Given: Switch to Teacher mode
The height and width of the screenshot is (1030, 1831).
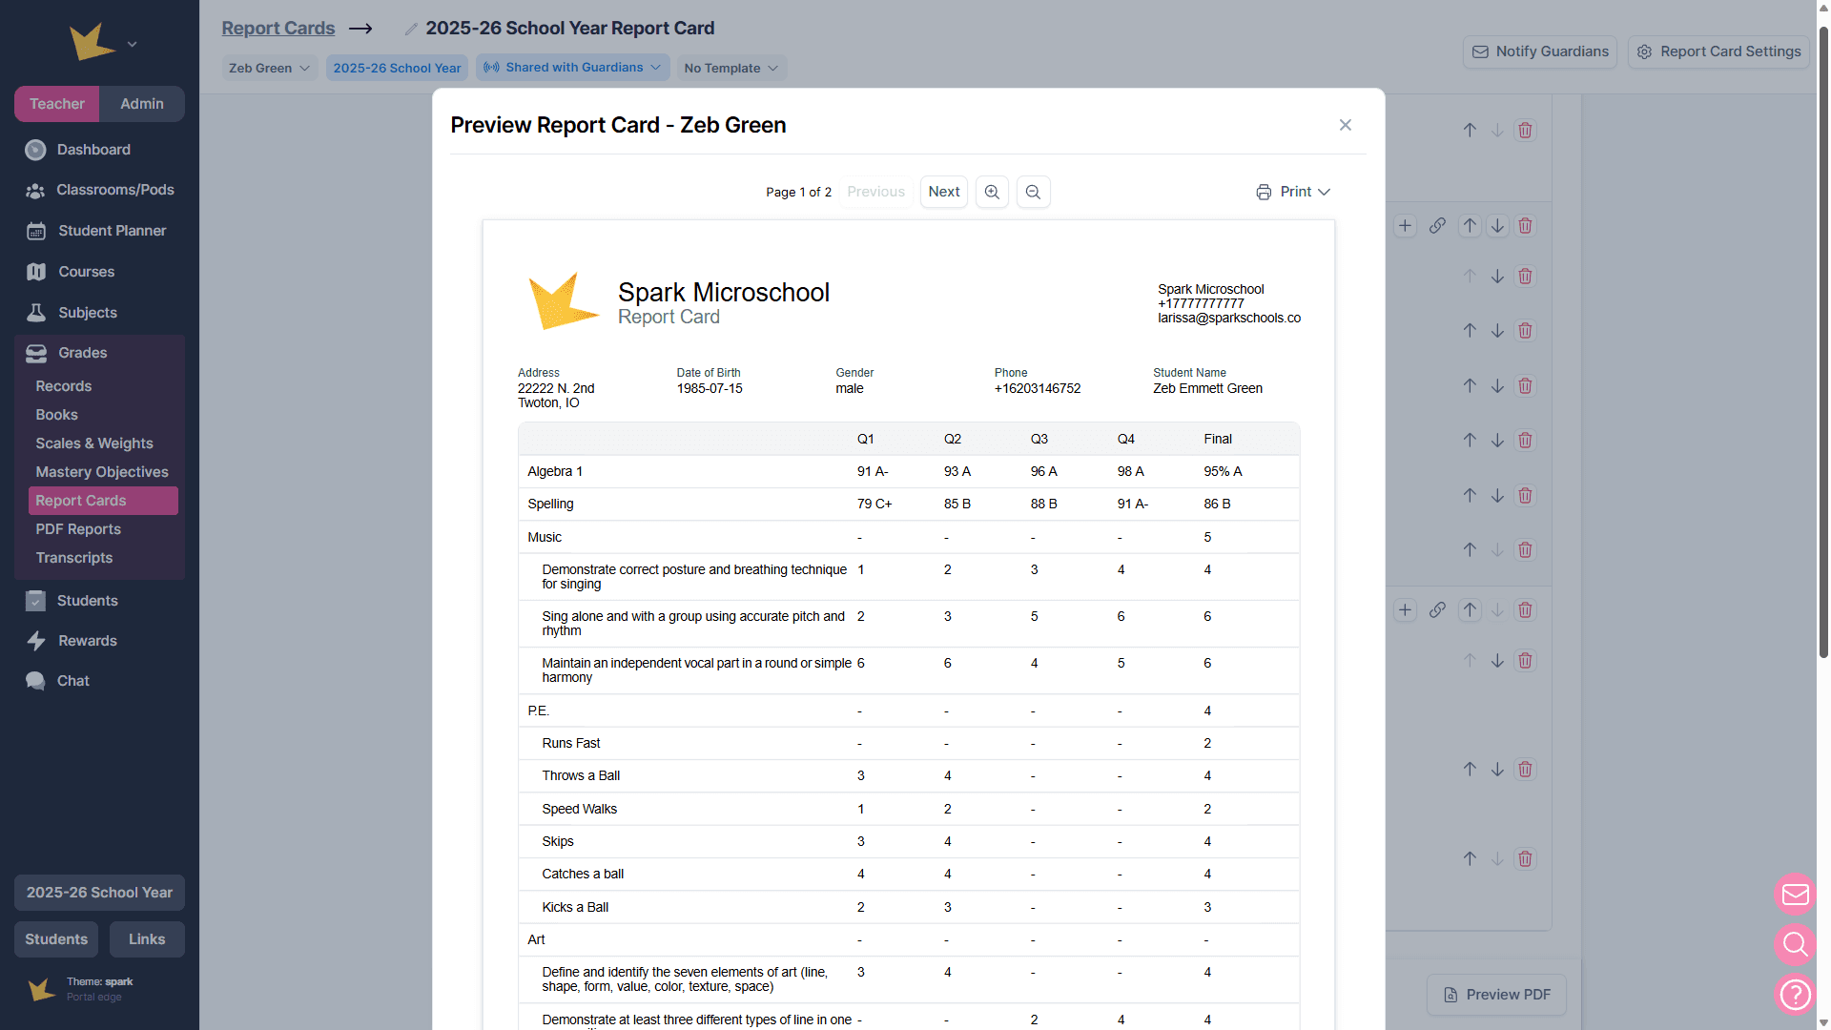Looking at the screenshot, I should pyautogui.click(x=56, y=104).
